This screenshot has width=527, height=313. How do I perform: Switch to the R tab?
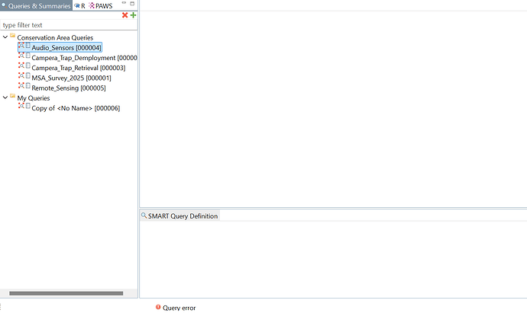point(79,5)
